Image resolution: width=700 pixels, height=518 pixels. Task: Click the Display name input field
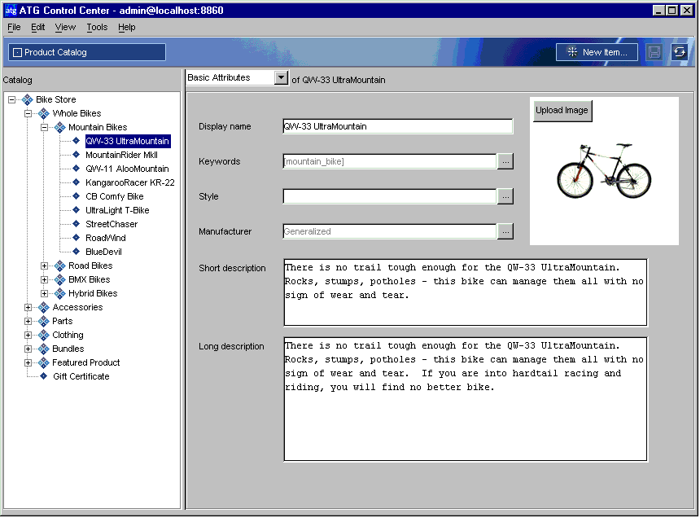(x=398, y=126)
